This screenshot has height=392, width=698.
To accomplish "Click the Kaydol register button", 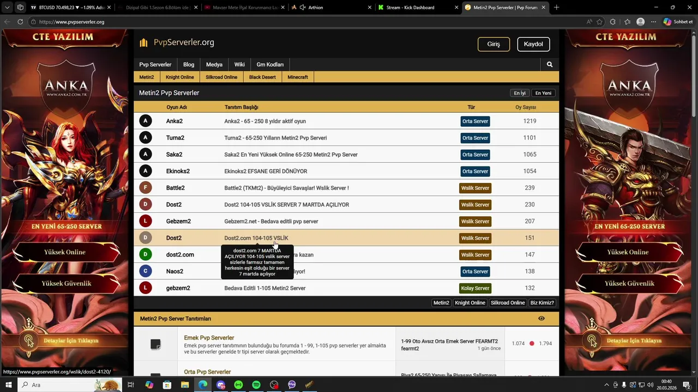I will pos(533,44).
